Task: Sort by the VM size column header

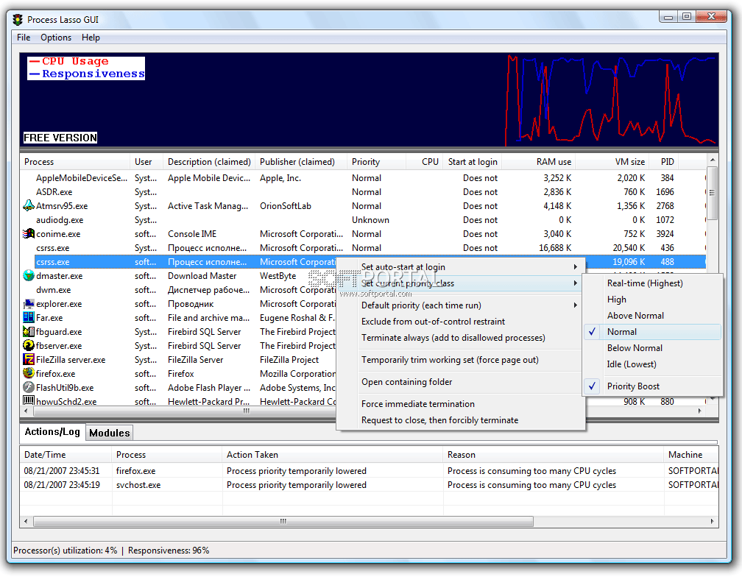Action: click(612, 162)
